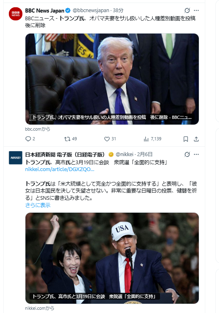The width and height of the screenshot is (219, 313).
Task: Bookmark the BBC News Japan tweet
Action: 186,139
